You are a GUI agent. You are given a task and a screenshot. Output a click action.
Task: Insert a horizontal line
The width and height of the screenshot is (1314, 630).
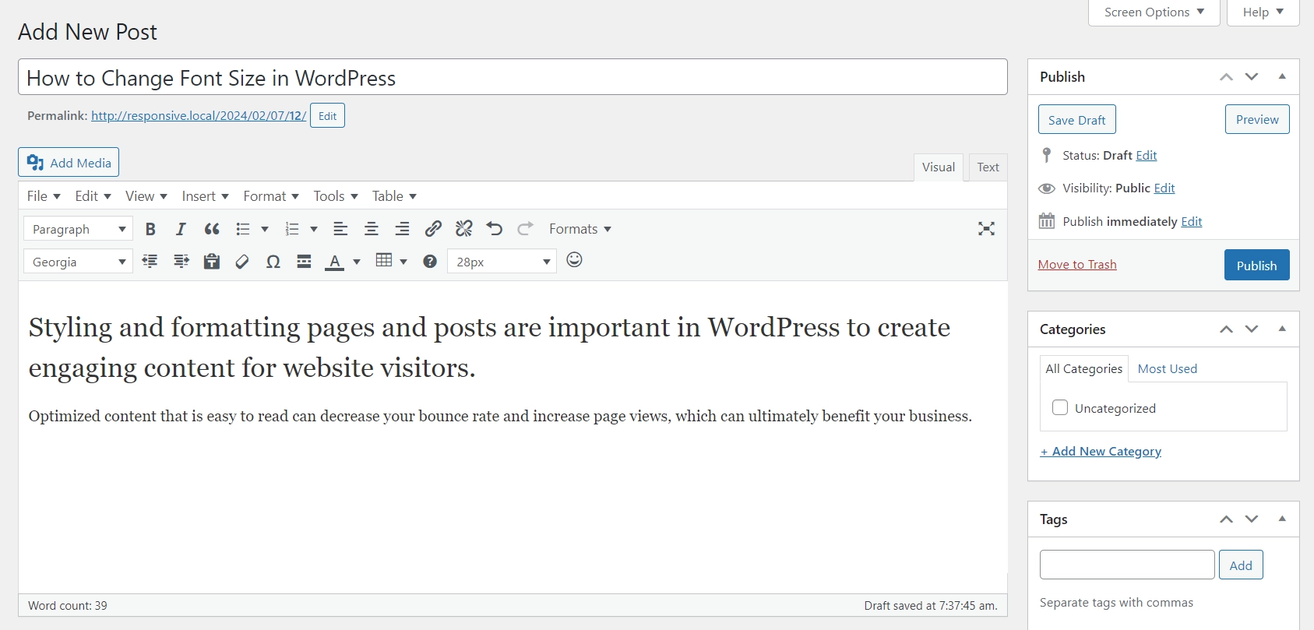(x=304, y=262)
